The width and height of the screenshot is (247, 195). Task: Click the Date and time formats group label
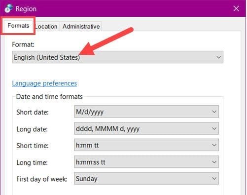point(49,97)
